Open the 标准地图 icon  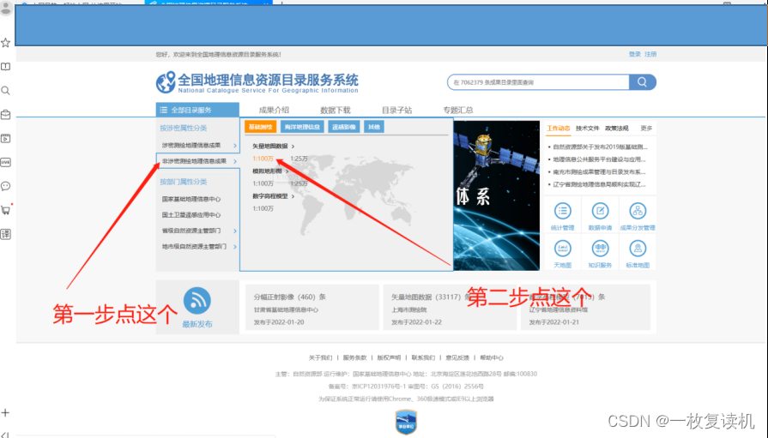[x=638, y=249]
